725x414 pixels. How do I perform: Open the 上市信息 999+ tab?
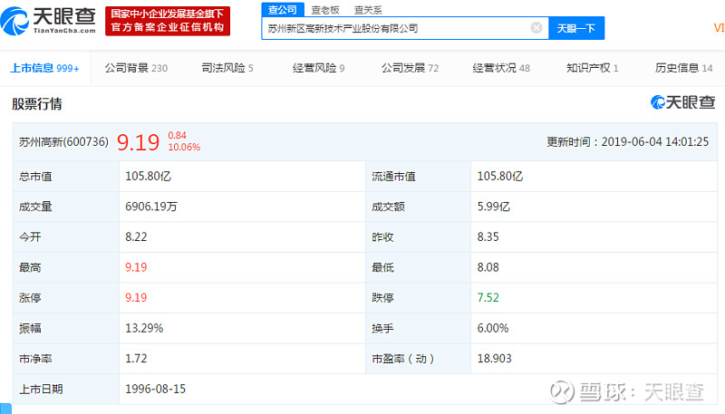pos(44,68)
